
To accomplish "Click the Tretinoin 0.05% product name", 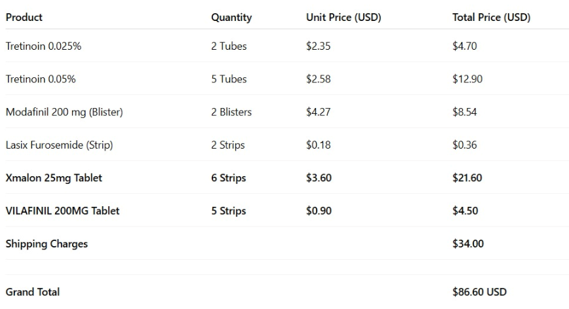I will tap(41, 79).
